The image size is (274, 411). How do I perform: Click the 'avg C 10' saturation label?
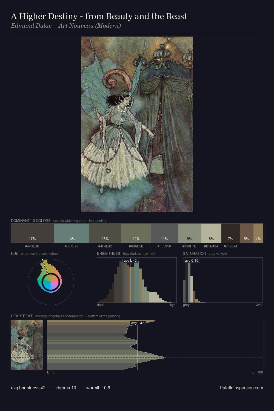[x=192, y=261]
